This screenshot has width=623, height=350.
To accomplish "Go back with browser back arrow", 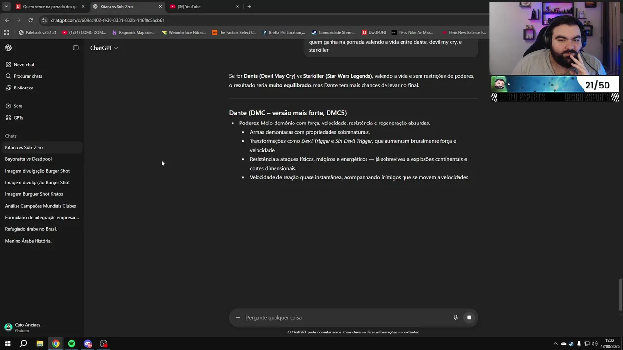I will tap(7, 20).
